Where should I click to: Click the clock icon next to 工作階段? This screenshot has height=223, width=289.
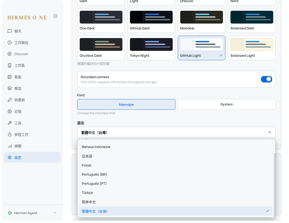(x=10, y=43)
